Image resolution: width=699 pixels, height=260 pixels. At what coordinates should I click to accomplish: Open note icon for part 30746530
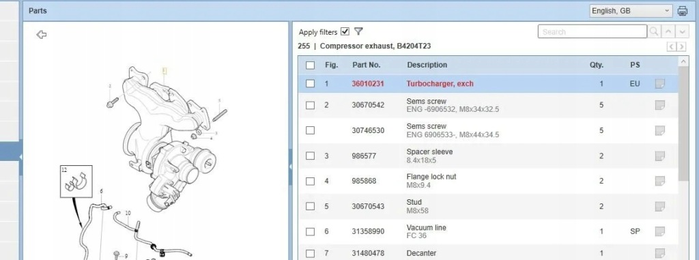pos(660,130)
